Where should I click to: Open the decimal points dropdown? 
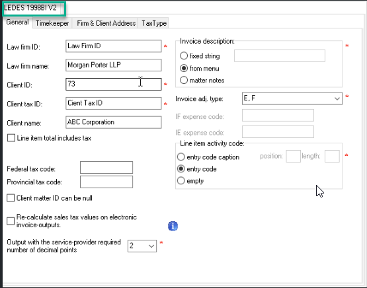142,246
